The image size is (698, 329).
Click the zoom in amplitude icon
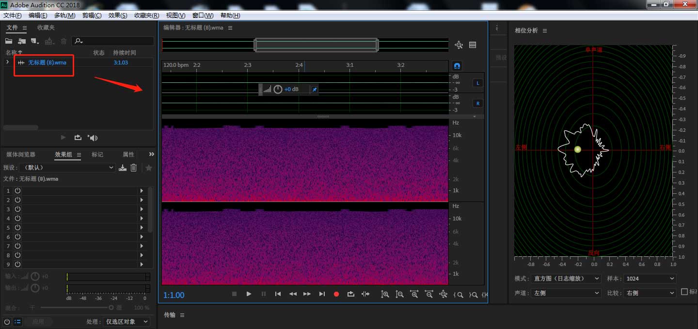[x=385, y=294]
